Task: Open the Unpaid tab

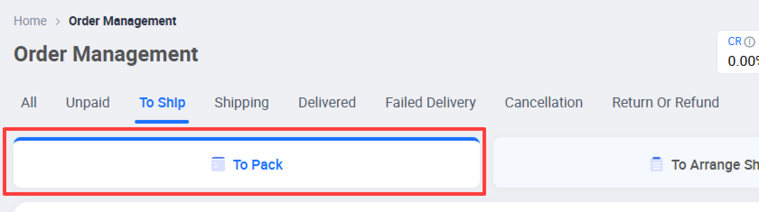Action: (88, 102)
